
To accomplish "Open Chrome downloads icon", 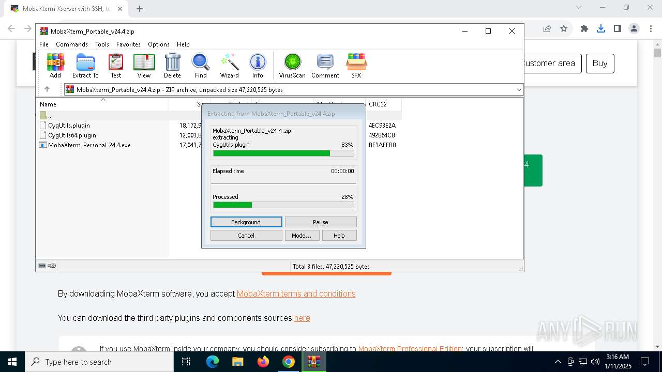I will pyautogui.click(x=600, y=29).
